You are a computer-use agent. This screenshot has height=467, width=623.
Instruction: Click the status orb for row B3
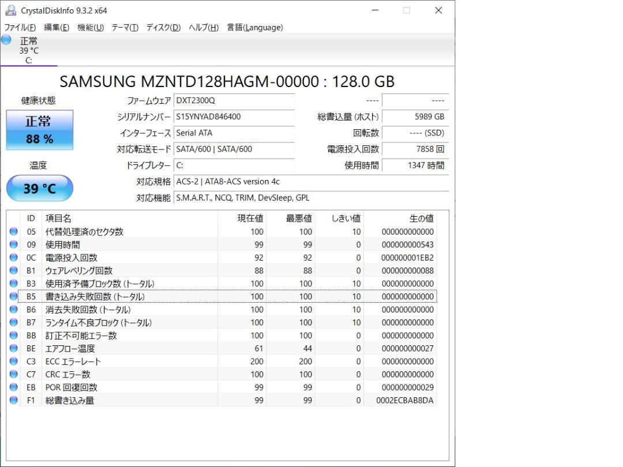13,284
